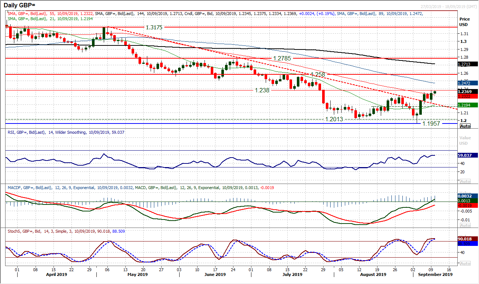Click the 1.238 level label
The image size is (479, 284).
(x=262, y=90)
